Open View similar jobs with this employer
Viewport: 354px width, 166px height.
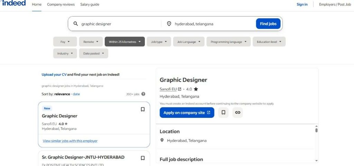(x=70, y=141)
